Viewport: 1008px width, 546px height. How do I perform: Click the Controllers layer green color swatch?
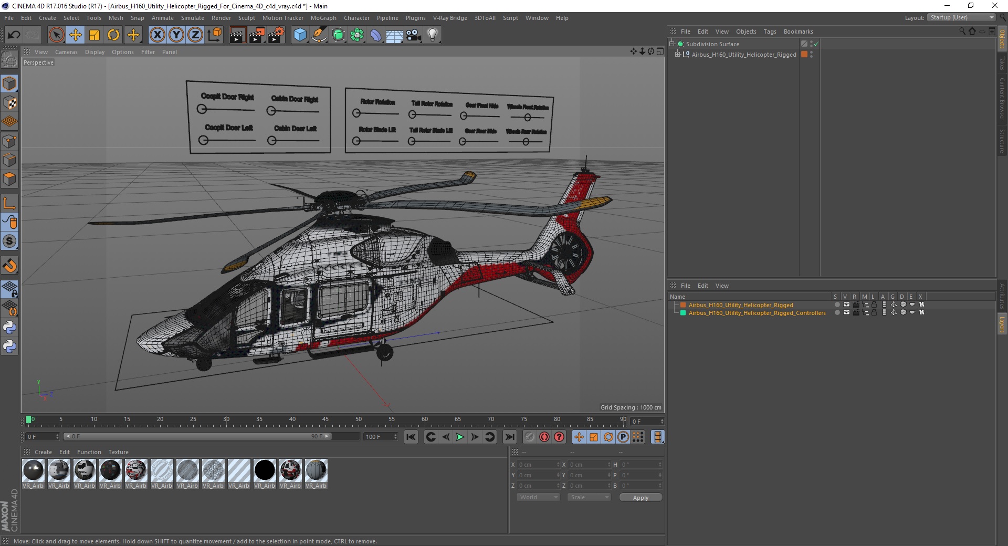[683, 313]
